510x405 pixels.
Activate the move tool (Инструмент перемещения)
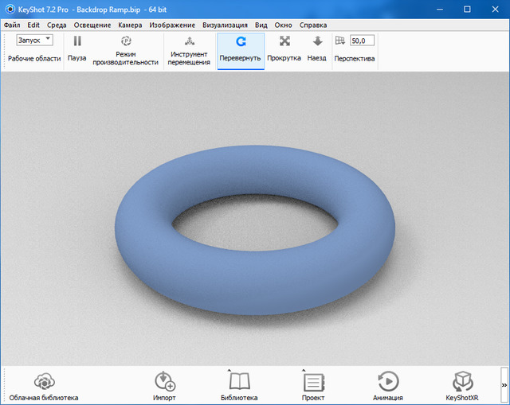(189, 49)
